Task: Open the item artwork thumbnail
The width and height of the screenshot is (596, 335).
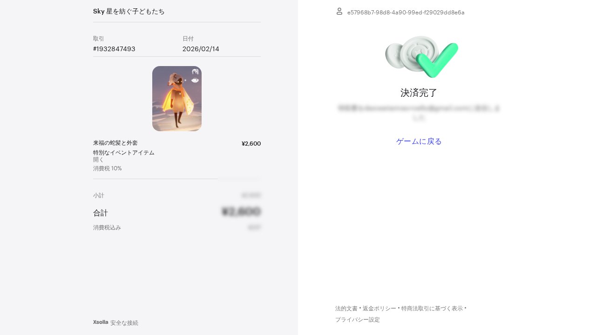Action: (x=177, y=99)
